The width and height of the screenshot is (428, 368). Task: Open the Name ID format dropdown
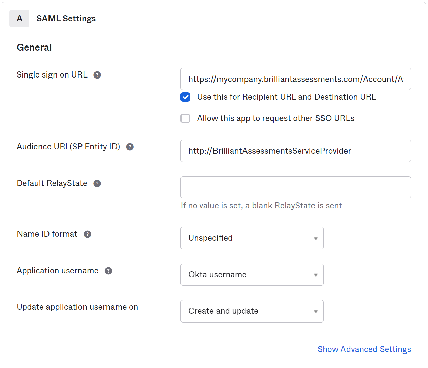click(252, 238)
